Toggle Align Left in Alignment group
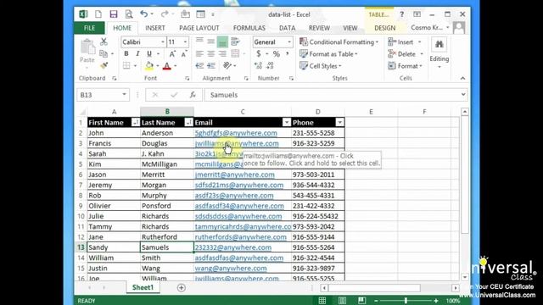Image resolution: width=543 pixels, height=305 pixels. (x=199, y=53)
